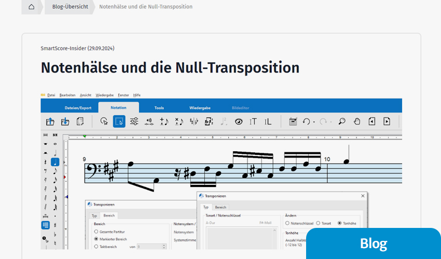
Task: Click the eye visibility icon in toolbar
Action: click(x=239, y=121)
